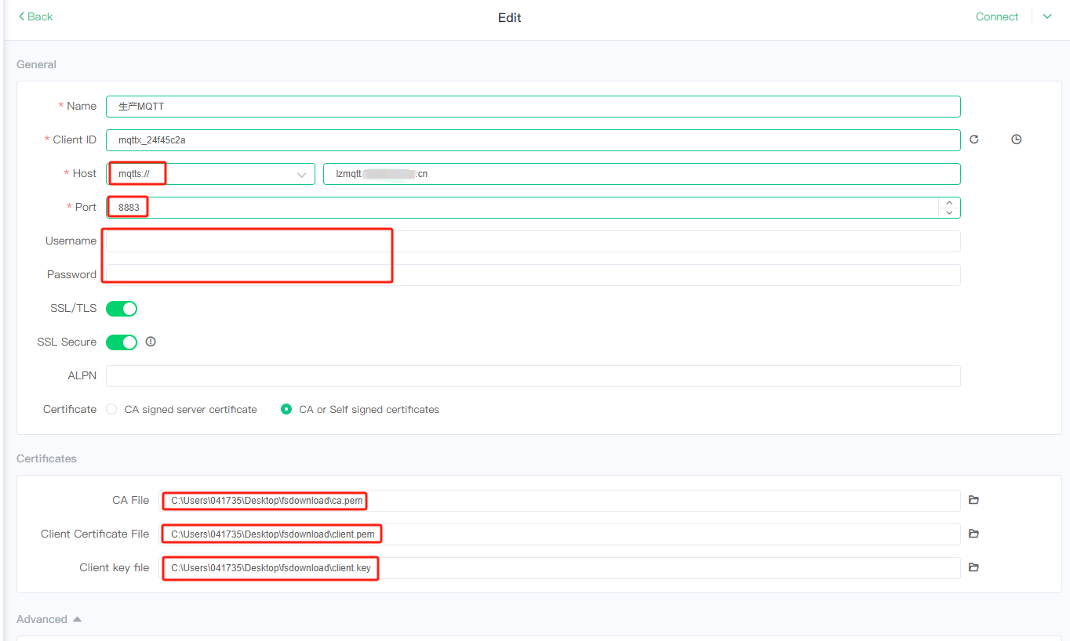Collapse the Advanced section
The height and width of the screenshot is (641, 1070).
click(77, 619)
